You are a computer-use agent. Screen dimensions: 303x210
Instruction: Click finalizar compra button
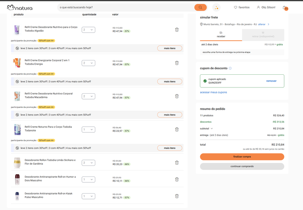tap(242, 157)
